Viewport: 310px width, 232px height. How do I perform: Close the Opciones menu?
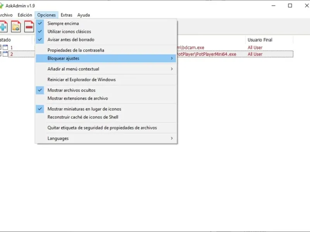point(46,15)
